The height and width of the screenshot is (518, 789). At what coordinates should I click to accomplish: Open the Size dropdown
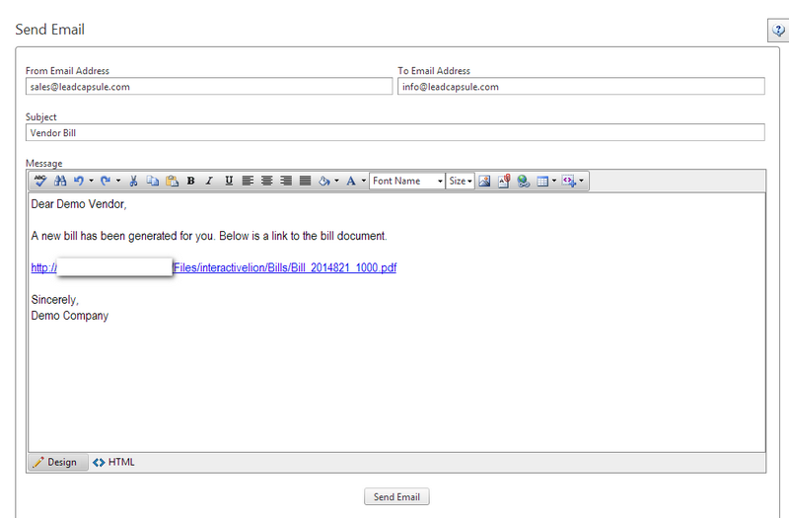pyautogui.click(x=461, y=182)
